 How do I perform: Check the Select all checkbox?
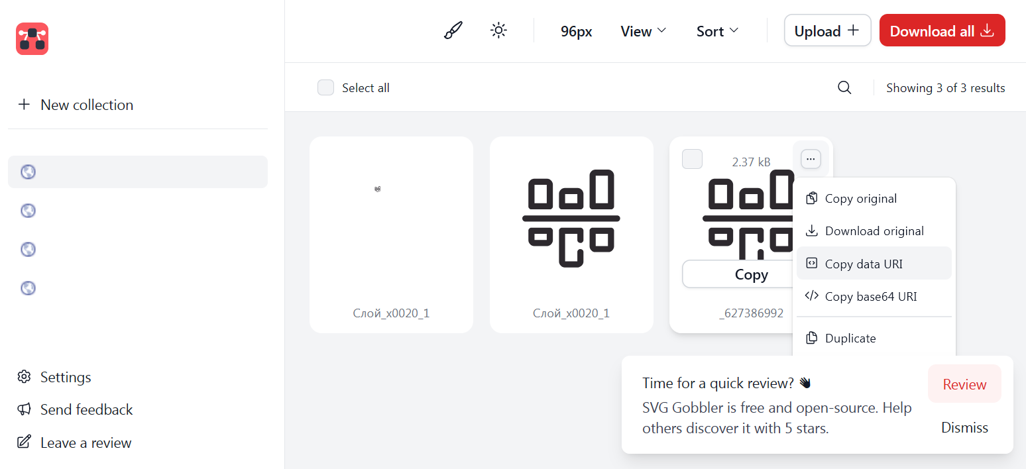[x=325, y=88]
